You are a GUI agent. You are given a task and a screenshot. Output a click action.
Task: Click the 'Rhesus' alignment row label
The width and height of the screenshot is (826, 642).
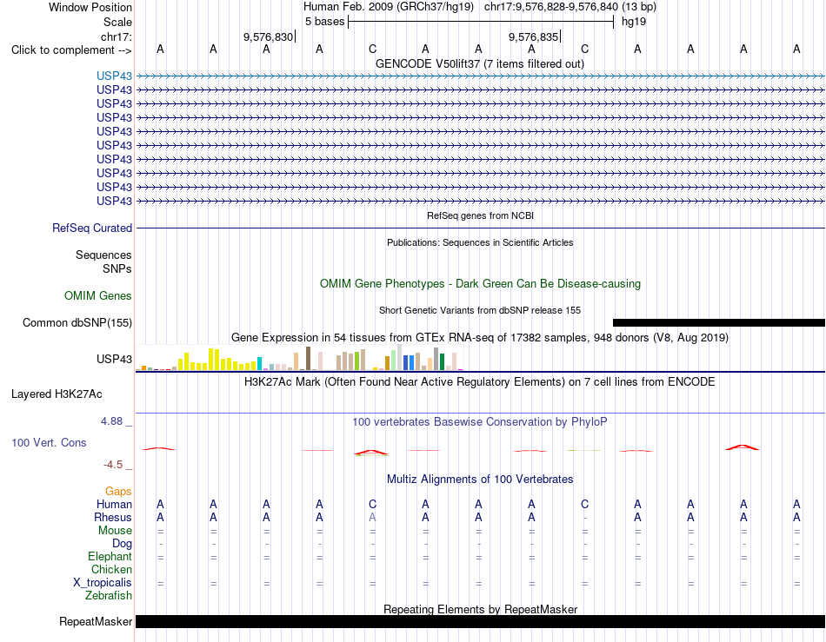pos(113,517)
